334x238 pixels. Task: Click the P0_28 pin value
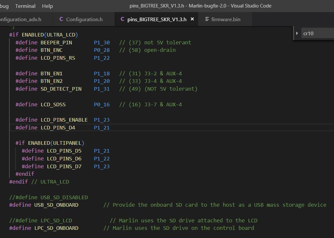click(x=102, y=50)
